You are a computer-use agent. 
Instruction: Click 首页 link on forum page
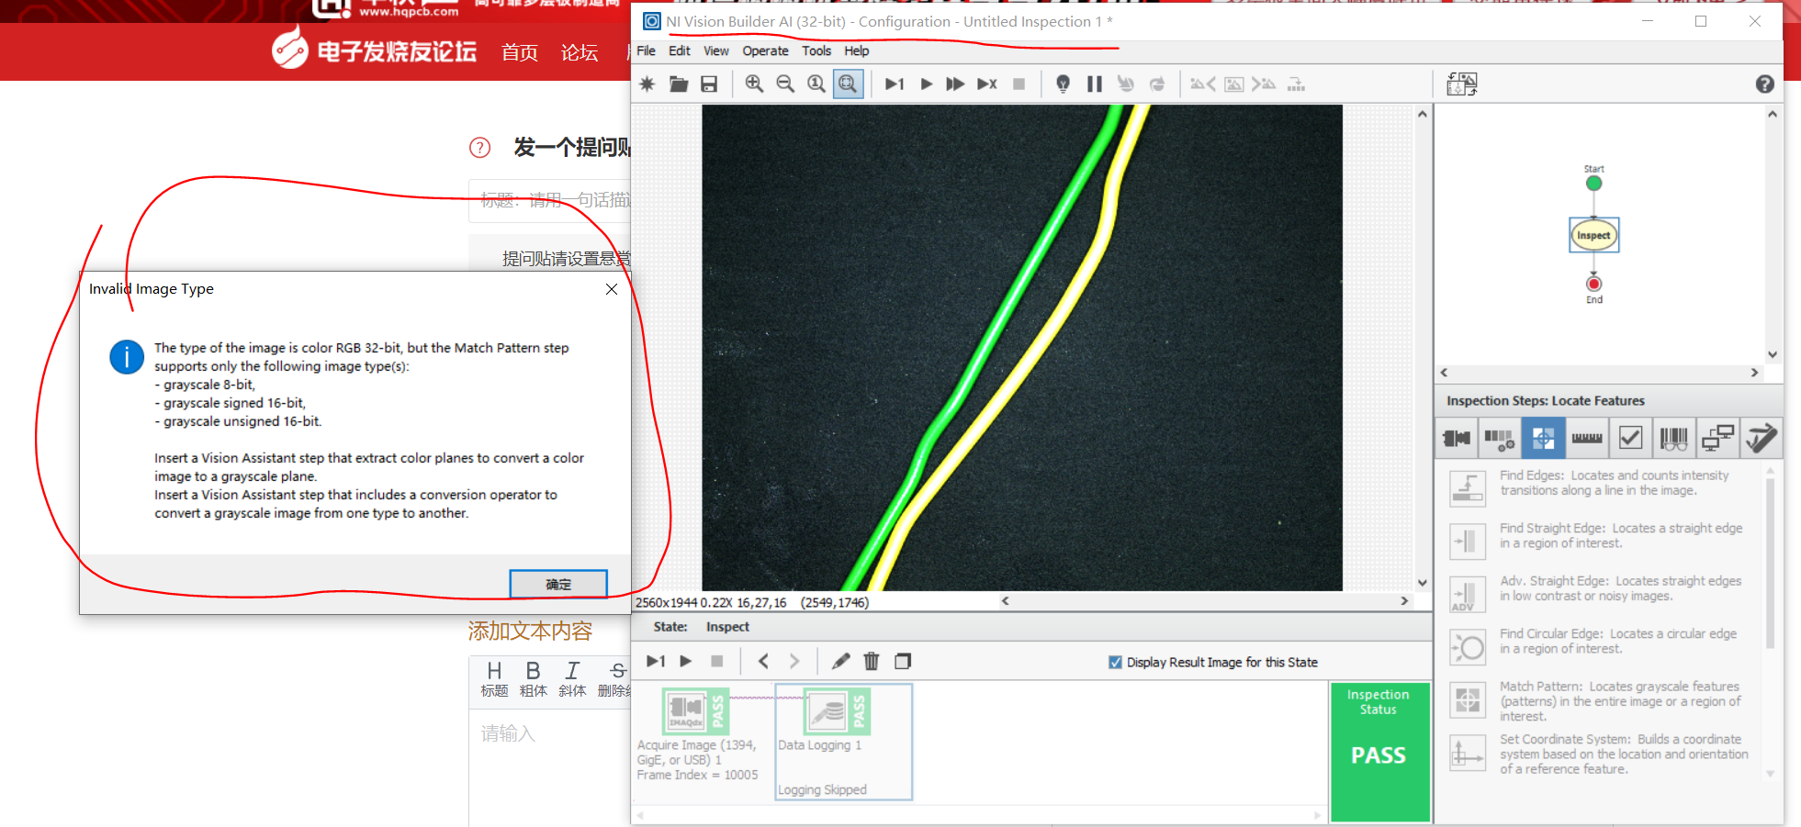pos(520,53)
